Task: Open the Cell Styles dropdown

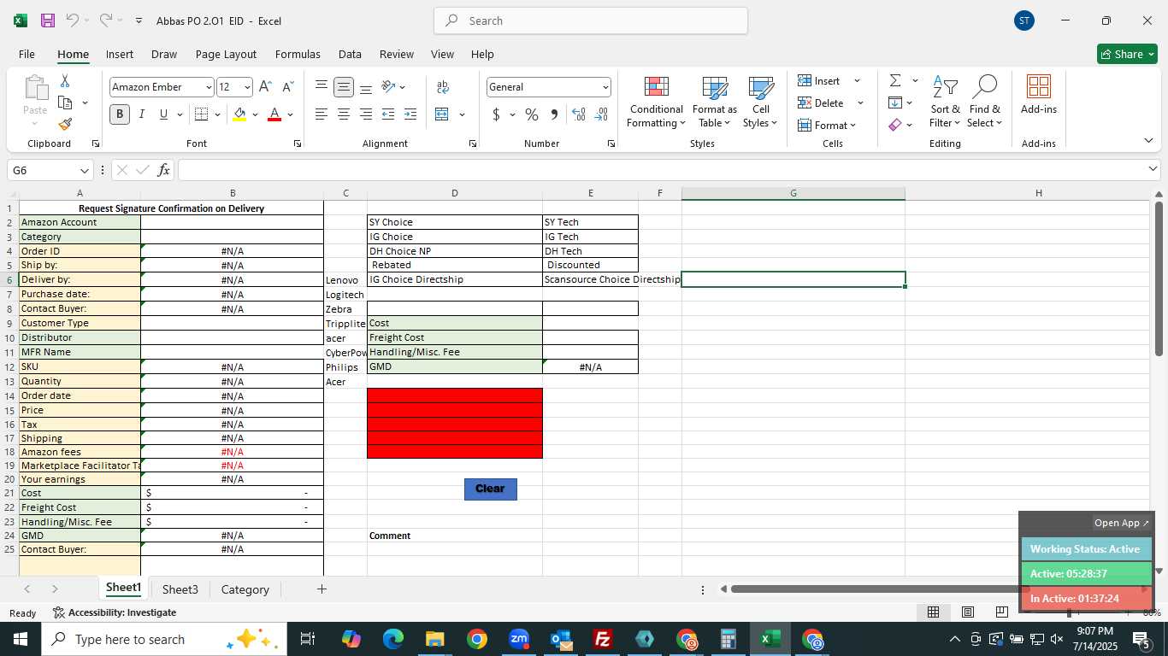Action: (x=760, y=102)
